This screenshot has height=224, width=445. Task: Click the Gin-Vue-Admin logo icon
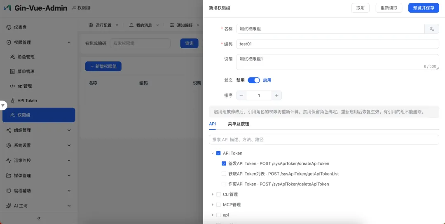tap(7, 8)
